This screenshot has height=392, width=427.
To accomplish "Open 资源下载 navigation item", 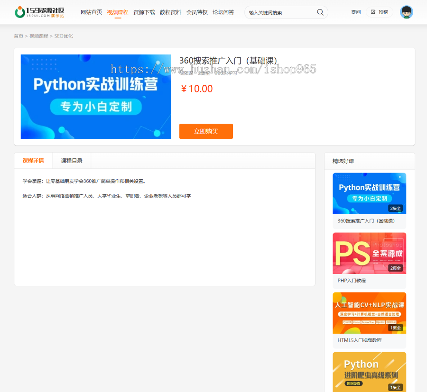I will pos(144,12).
